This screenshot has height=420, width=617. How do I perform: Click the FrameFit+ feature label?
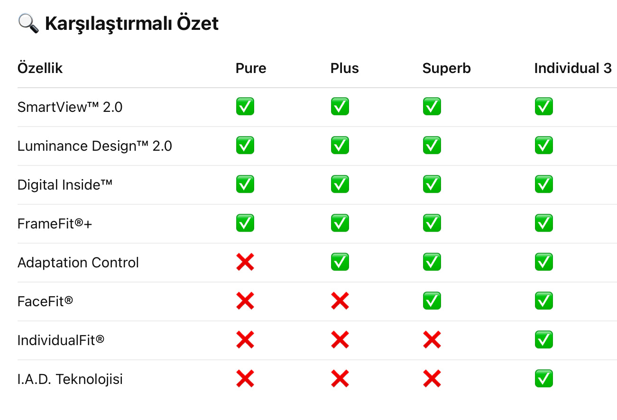point(55,224)
